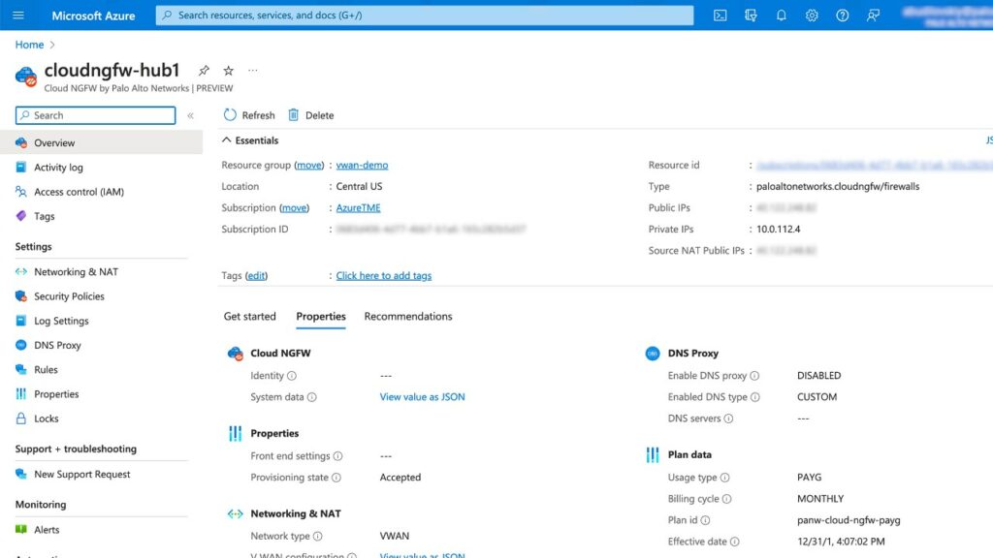
Task: Open the ellipsis menu beside the star
Action: tap(251, 70)
